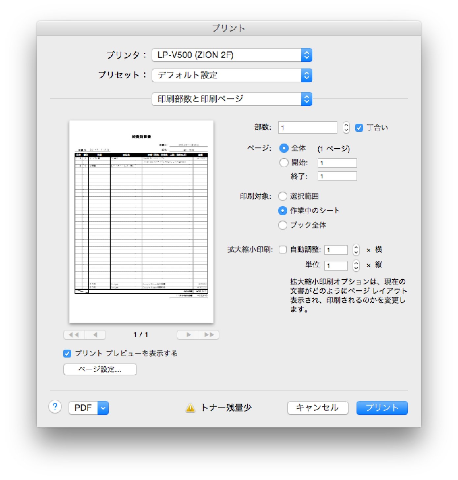Image resolution: width=458 pixels, height=480 pixels.
Task: Go to first preview page
Action: [x=74, y=335]
